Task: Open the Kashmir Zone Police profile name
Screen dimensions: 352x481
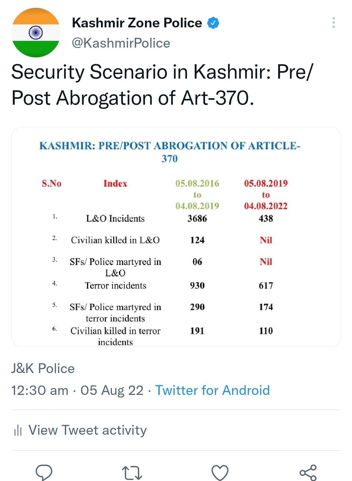Action: [137, 23]
